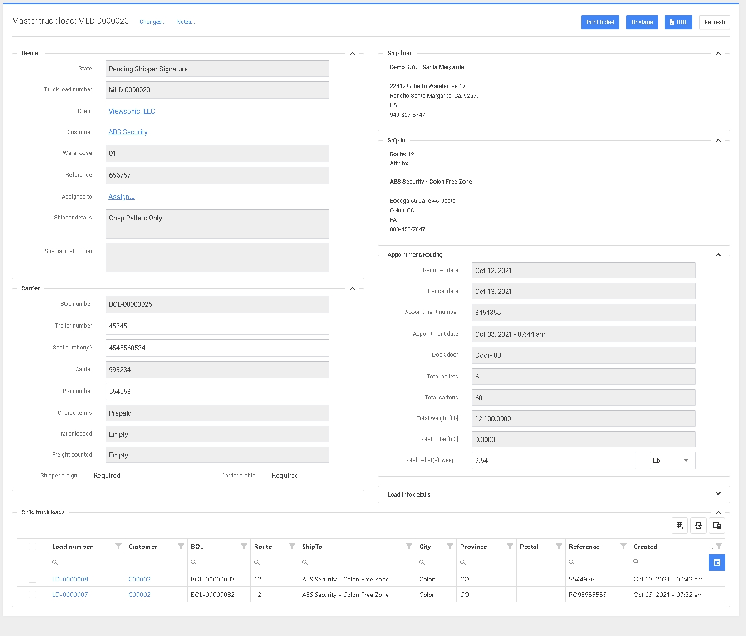Tick the checkbox for load LD-0000008
The height and width of the screenshot is (636, 746).
(33, 579)
